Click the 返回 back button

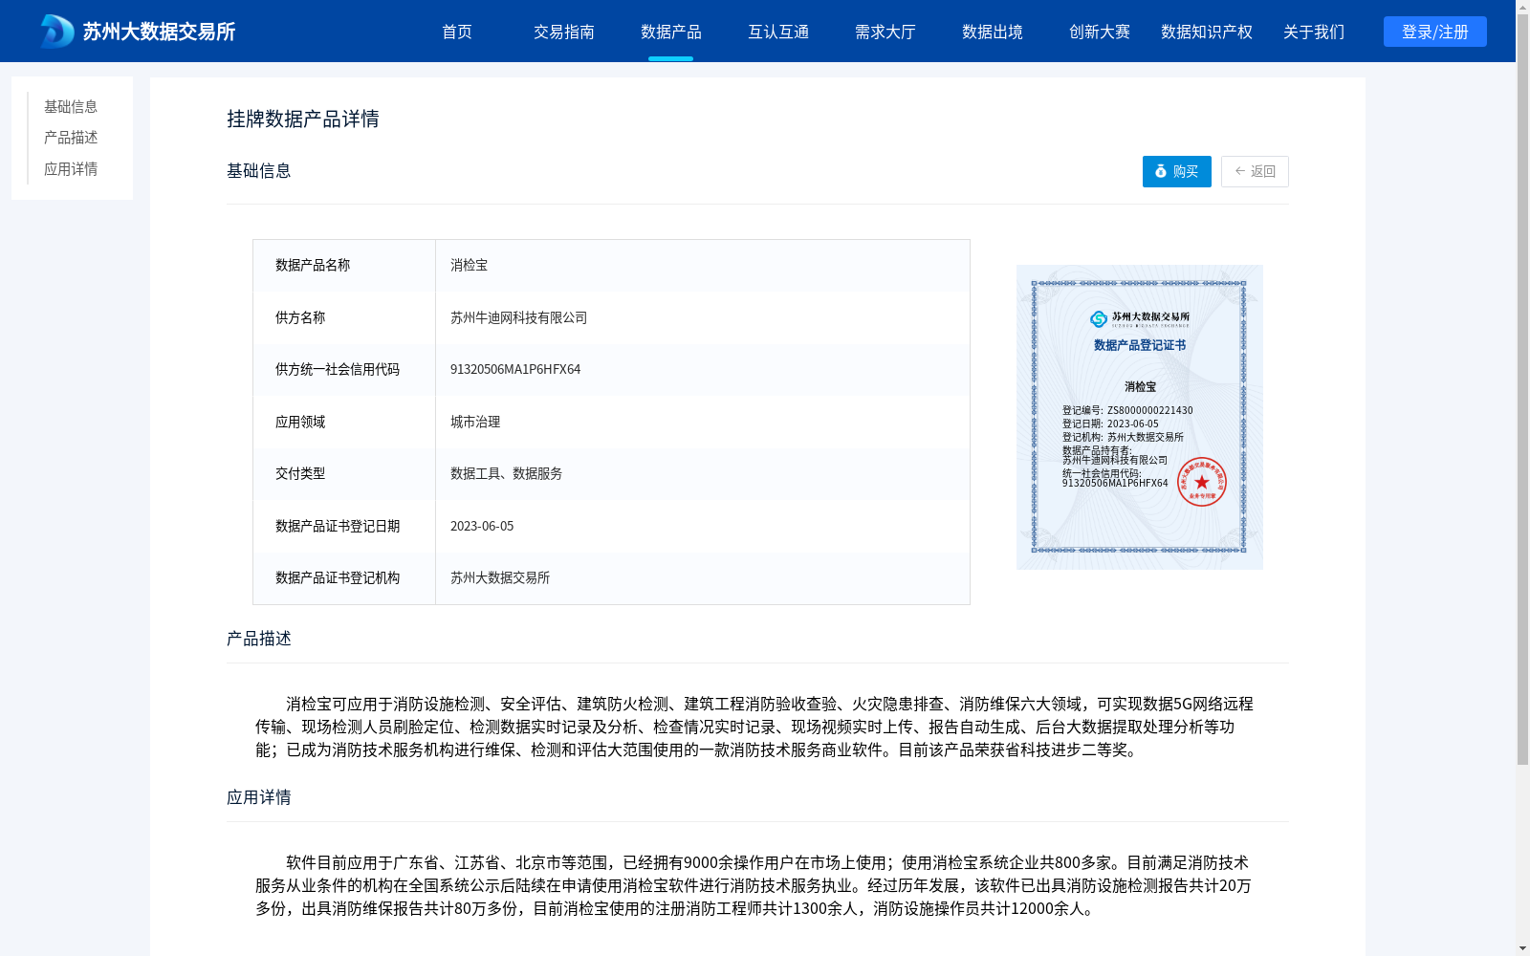pyautogui.click(x=1255, y=171)
